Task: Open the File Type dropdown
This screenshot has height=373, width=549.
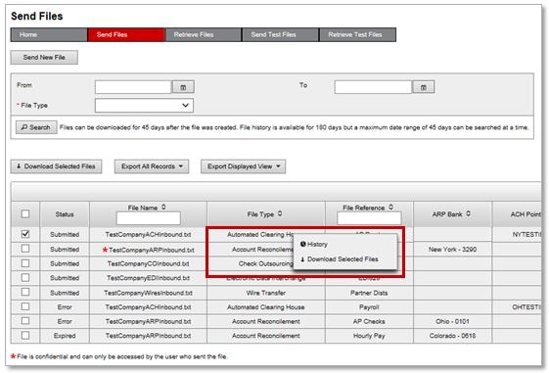Action: (144, 106)
